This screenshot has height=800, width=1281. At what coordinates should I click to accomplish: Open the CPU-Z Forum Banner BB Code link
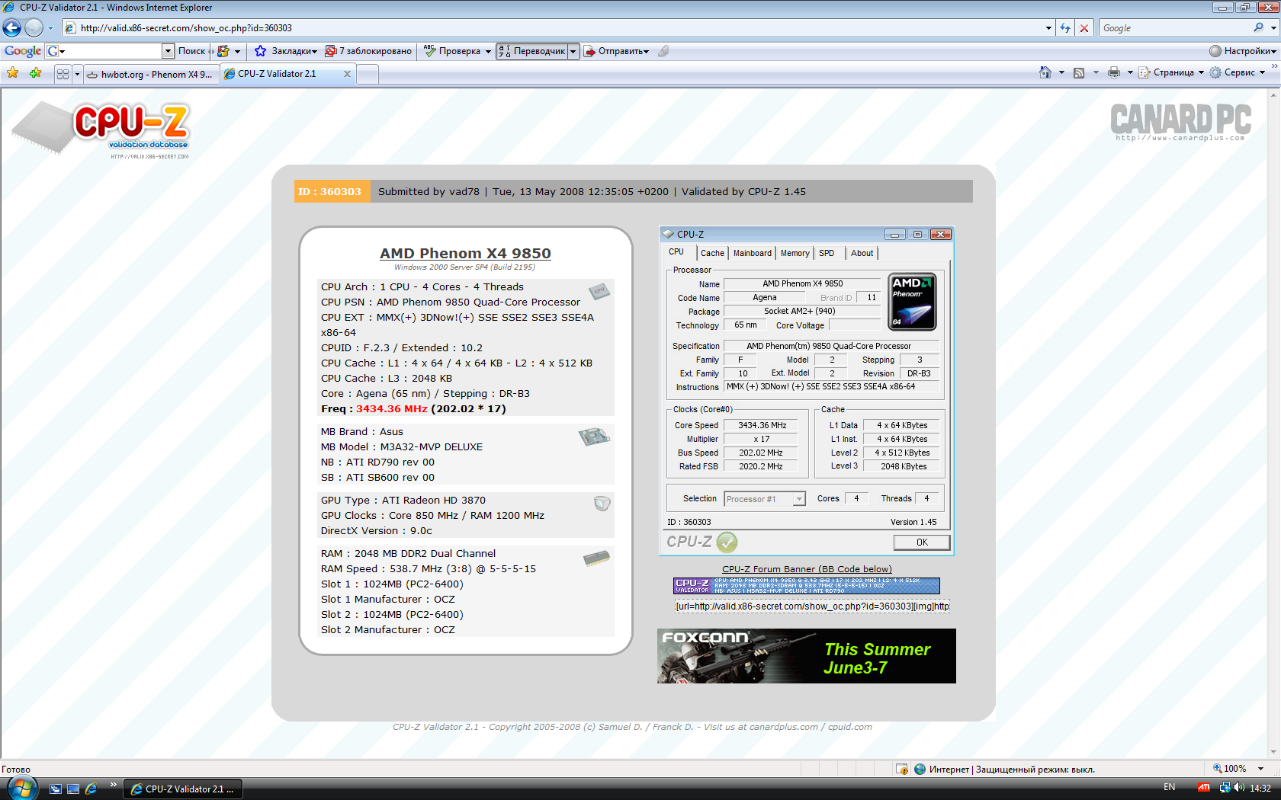point(807,569)
